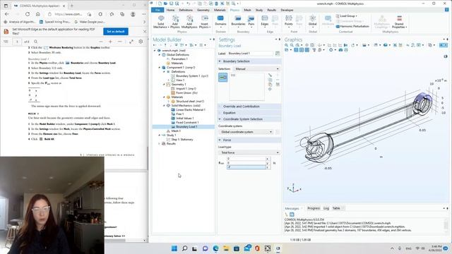
Task: Open the Solid Mechanics ribbon button
Action: pos(161,22)
